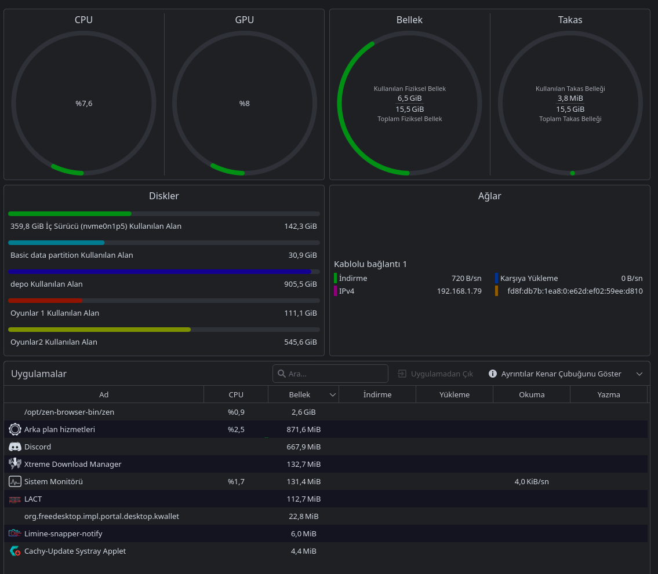The height and width of the screenshot is (574, 658).
Task: Click the Cachy-Update Systray Applet icon
Action: (x=15, y=551)
